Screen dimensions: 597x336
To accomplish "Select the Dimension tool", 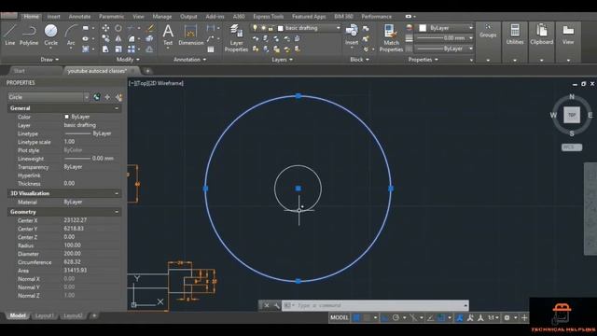I will point(190,35).
